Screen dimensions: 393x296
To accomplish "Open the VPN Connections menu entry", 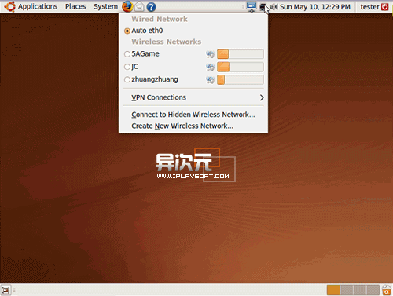I will click(x=193, y=97).
